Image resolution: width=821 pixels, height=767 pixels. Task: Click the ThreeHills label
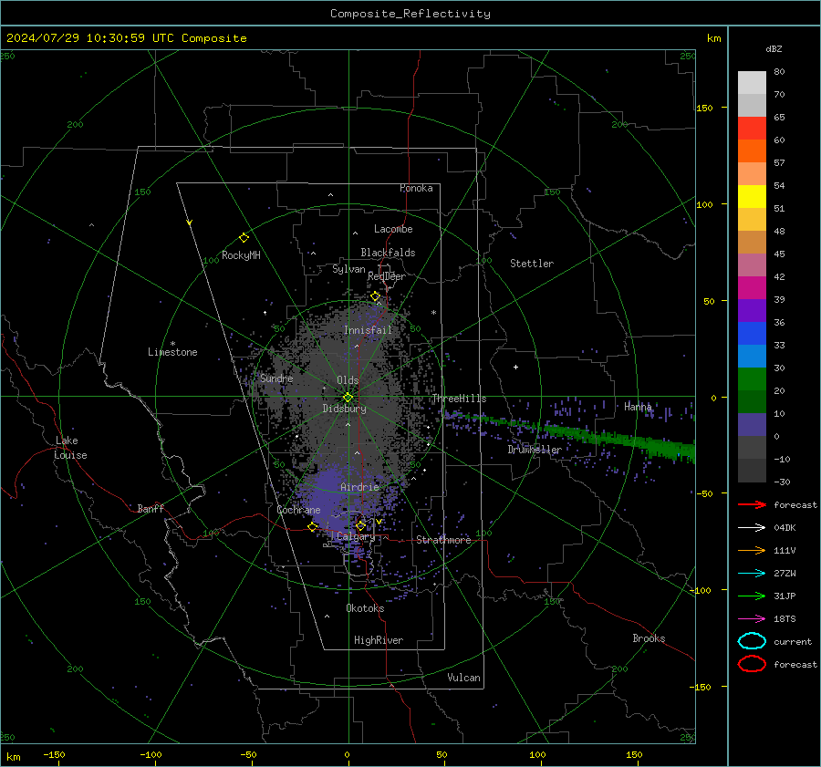[459, 399]
